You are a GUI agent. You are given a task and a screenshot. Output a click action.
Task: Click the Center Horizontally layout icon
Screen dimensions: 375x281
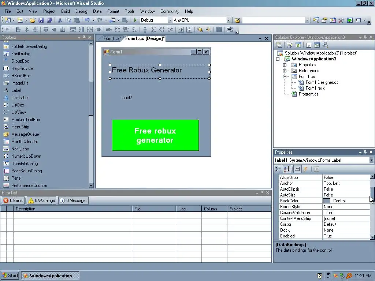pyautogui.click(x=181, y=30)
